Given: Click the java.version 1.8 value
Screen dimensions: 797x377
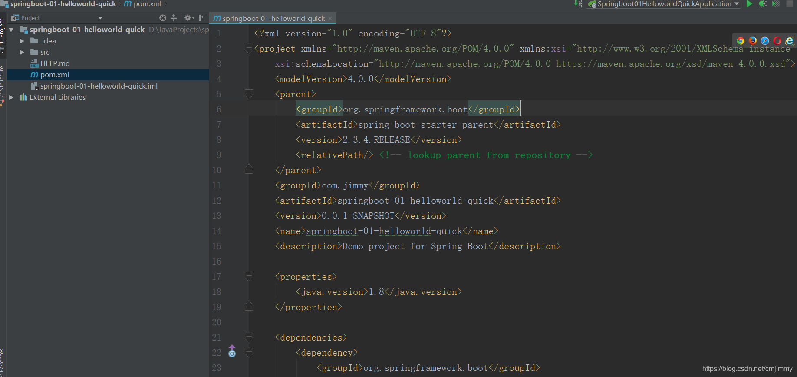Looking at the screenshot, I should point(376,292).
